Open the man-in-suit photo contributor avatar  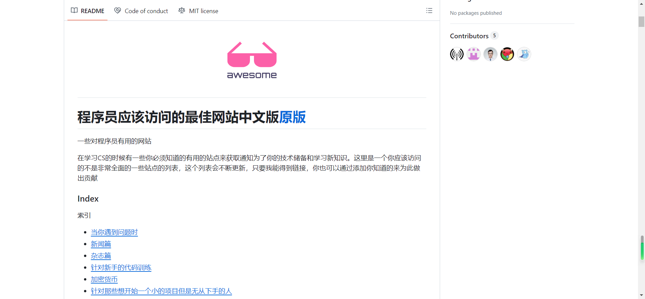[490, 54]
